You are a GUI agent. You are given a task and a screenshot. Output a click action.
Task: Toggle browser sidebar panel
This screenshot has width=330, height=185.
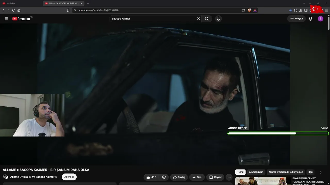[x=306, y=10]
